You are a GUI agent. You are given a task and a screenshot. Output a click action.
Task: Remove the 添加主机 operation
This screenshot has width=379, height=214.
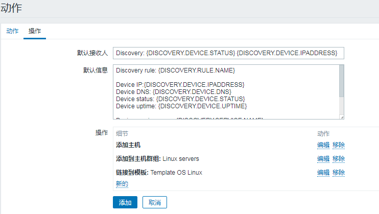click(x=339, y=145)
